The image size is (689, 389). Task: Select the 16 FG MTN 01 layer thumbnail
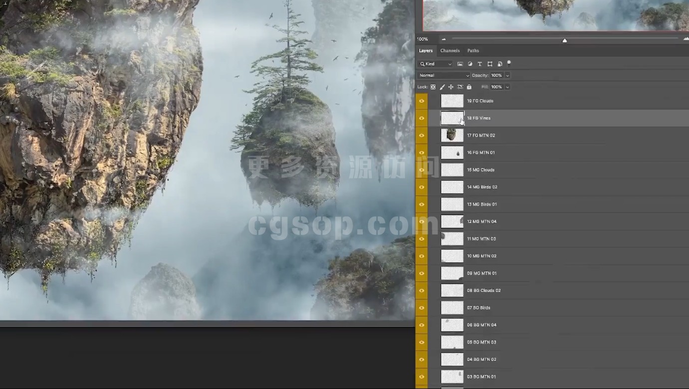click(452, 153)
